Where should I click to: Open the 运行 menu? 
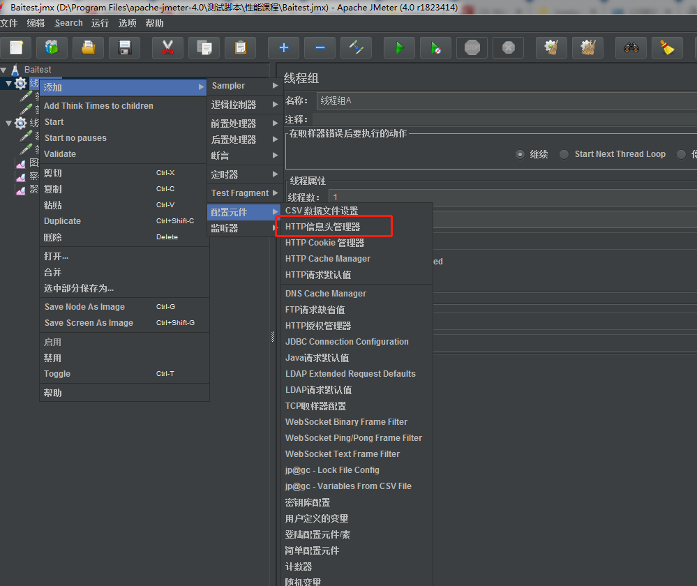click(100, 23)
